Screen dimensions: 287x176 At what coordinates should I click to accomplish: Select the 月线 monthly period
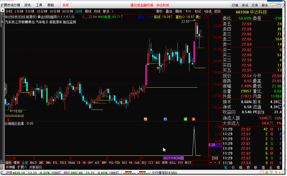pyautogui.click(x=97, y=11)
